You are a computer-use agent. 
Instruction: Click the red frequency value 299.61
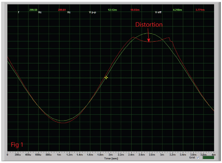tap(62, 10)
